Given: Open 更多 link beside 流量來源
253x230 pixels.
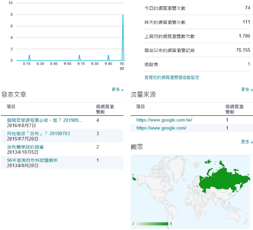Looking at the screenshot, I should coord(247,90).
